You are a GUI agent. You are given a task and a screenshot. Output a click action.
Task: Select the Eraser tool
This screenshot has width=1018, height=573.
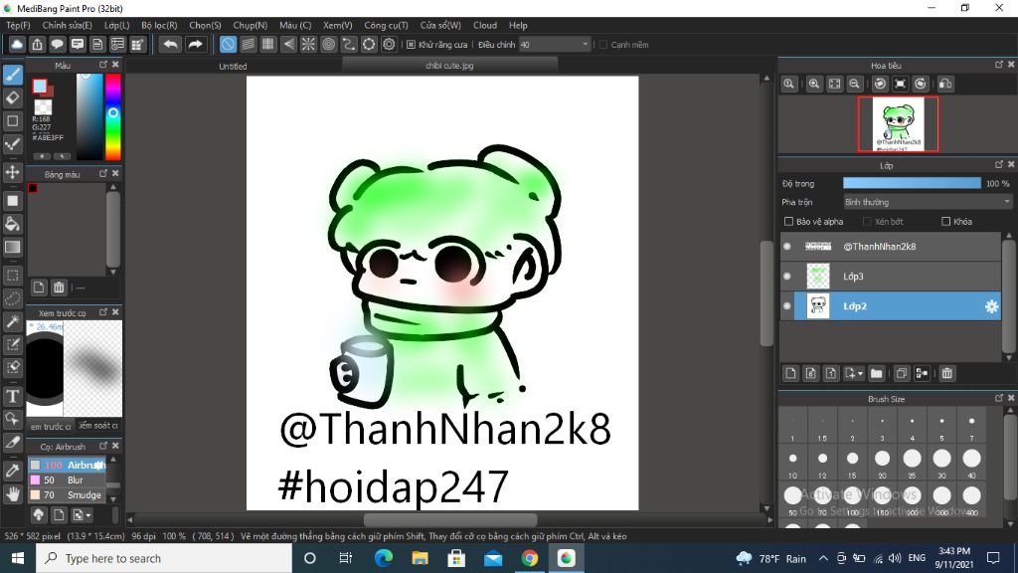(12, 98)
